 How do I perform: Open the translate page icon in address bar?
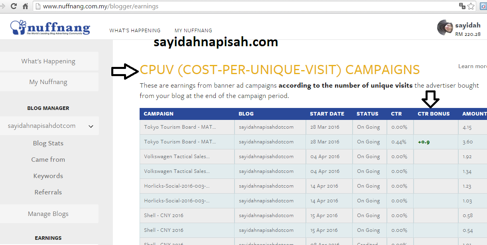tap(462, 6)
